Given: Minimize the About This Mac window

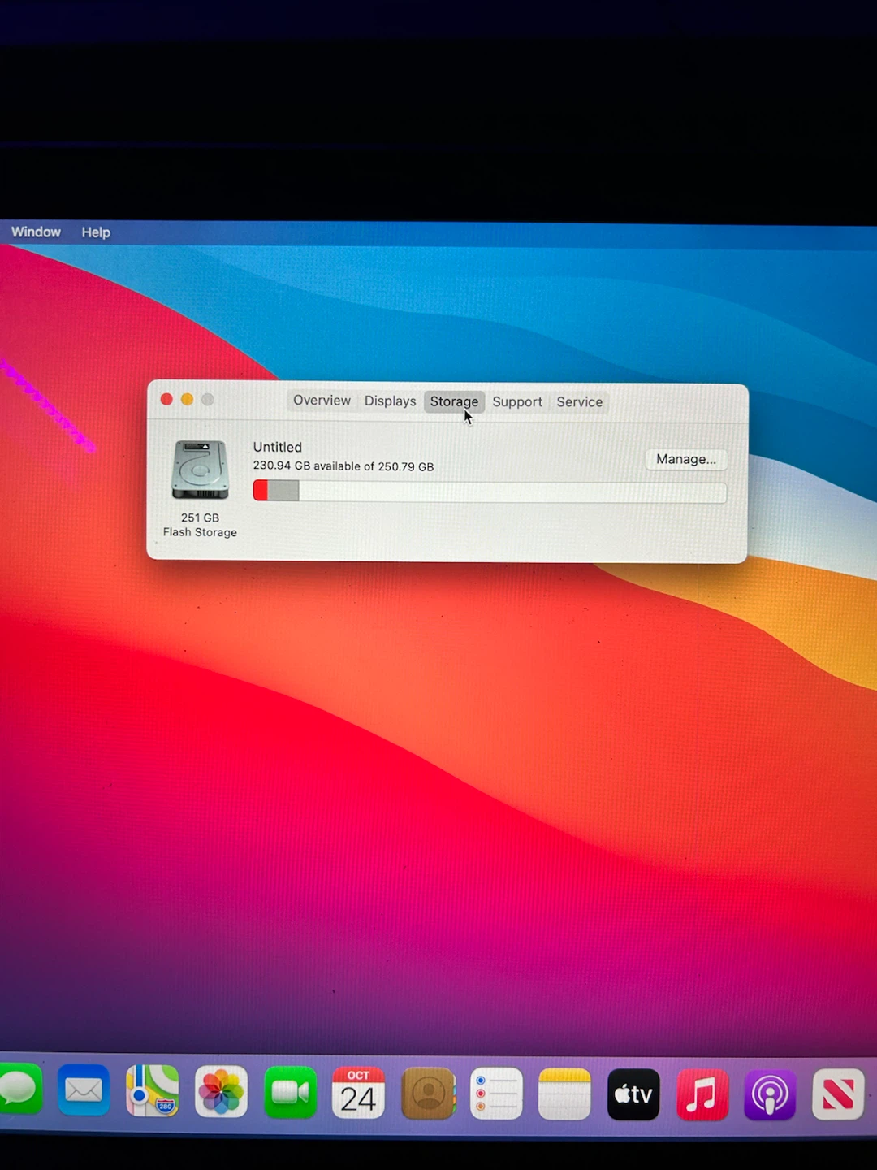Looking at the screenshot, I should [187, 399].
